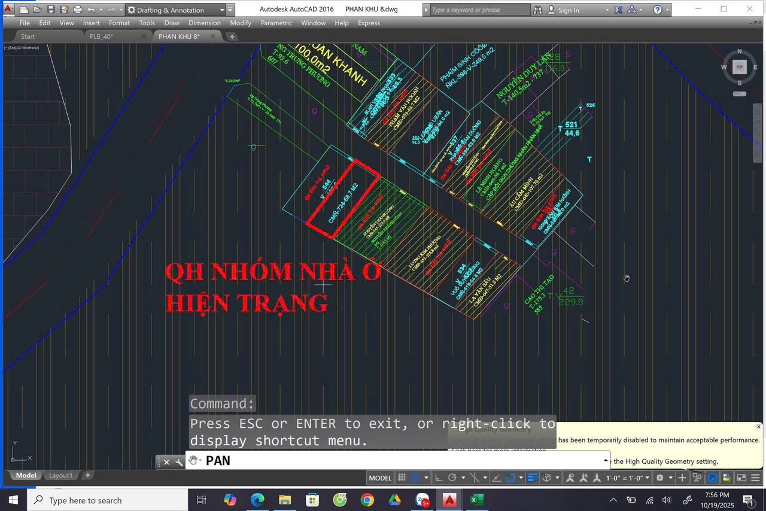Open the annotation scale 1'-0" dropdown
The width and height of the screenshot is (766, 511).
tap(646, 477)
